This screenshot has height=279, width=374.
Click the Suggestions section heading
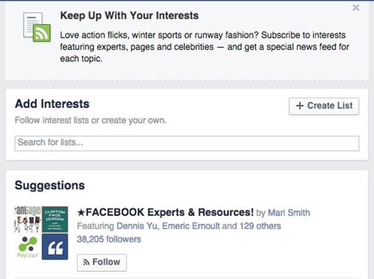point(50,185)
